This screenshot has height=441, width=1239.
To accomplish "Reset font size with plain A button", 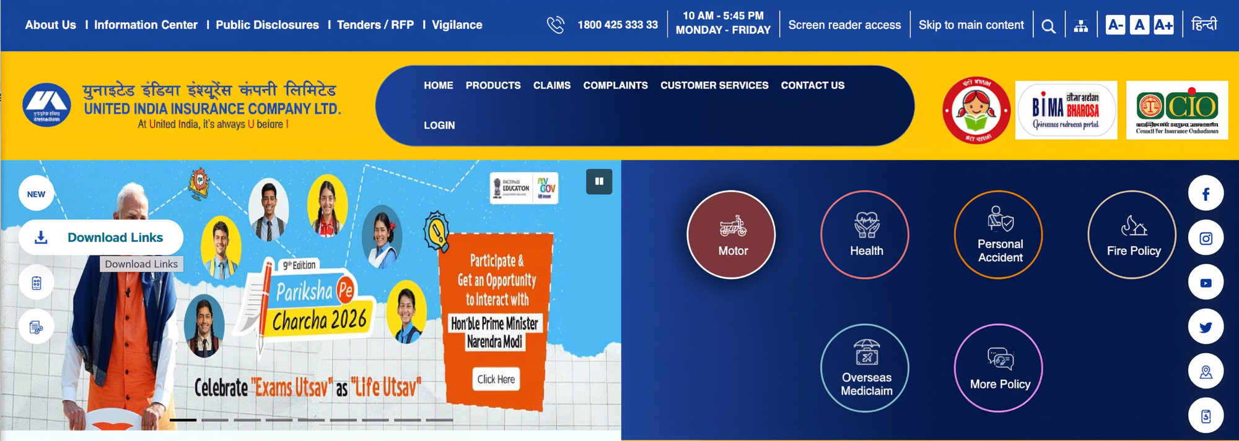I will 1139,25.
